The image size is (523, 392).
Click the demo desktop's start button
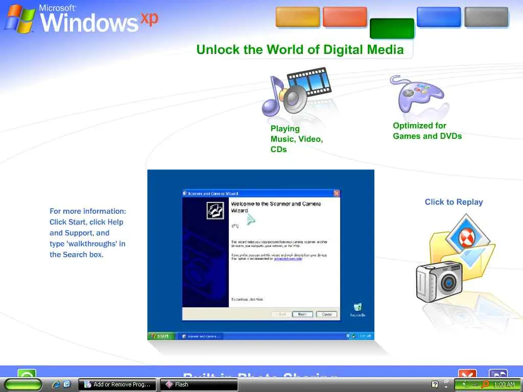tap(161, 336)
